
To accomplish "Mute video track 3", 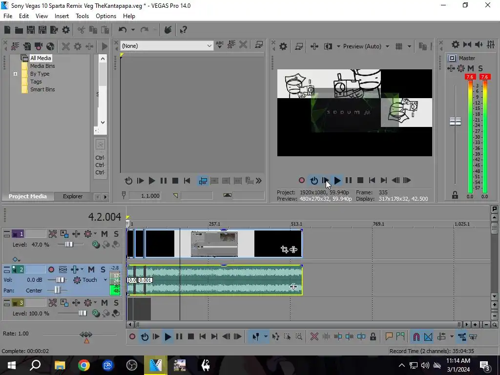I will coord(104,303).
